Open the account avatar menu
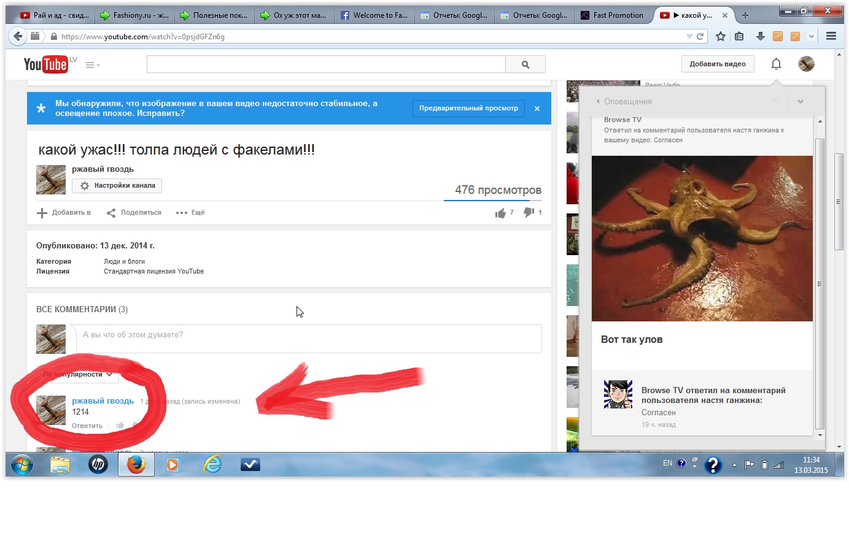This screenshot has height=552, width=849. pyautogui.click(x=806, y=63)
